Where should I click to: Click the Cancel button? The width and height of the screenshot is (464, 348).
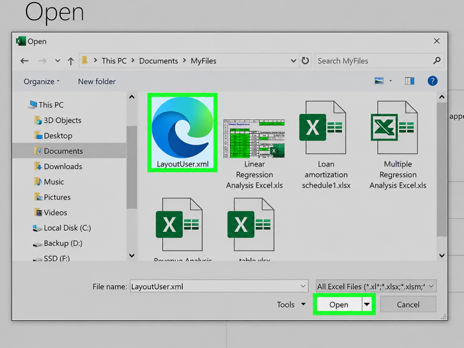tap(408, 304)
